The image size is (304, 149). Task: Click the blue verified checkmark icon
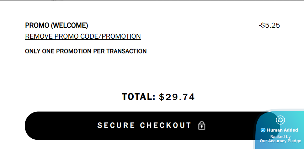pyautogui.click(x=263, y=130)
